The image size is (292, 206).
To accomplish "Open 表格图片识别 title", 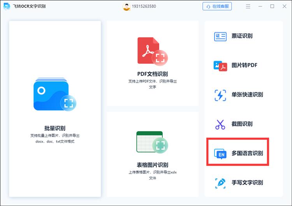I will pyautogui.click(x=153, y=165).
